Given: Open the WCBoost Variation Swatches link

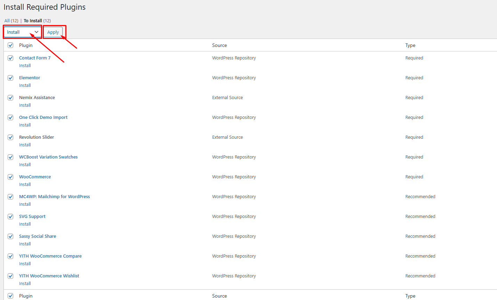Looking at the screenshot, I should (x=48, y=157).
